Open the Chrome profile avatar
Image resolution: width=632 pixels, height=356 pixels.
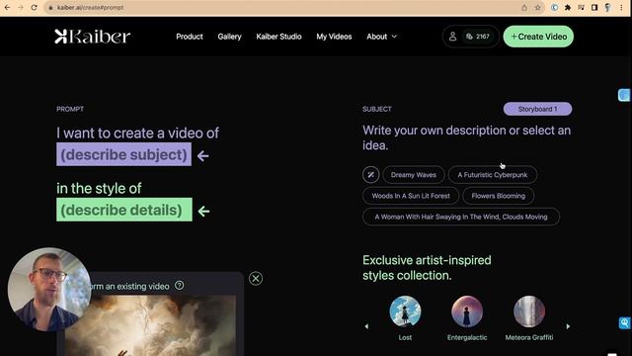(608, 7)
